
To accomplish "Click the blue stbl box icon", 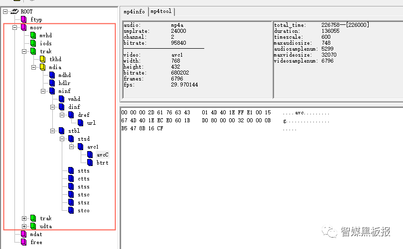I will coord(62,131).
